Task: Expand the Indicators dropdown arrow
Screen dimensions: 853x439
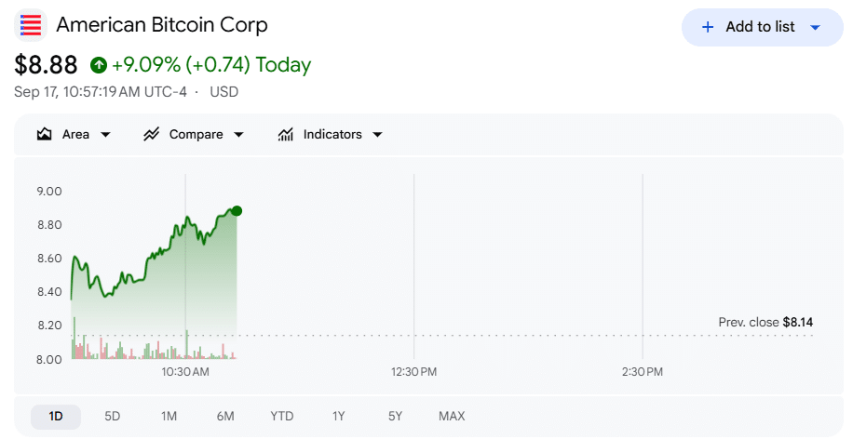Action: pos(377,135)
